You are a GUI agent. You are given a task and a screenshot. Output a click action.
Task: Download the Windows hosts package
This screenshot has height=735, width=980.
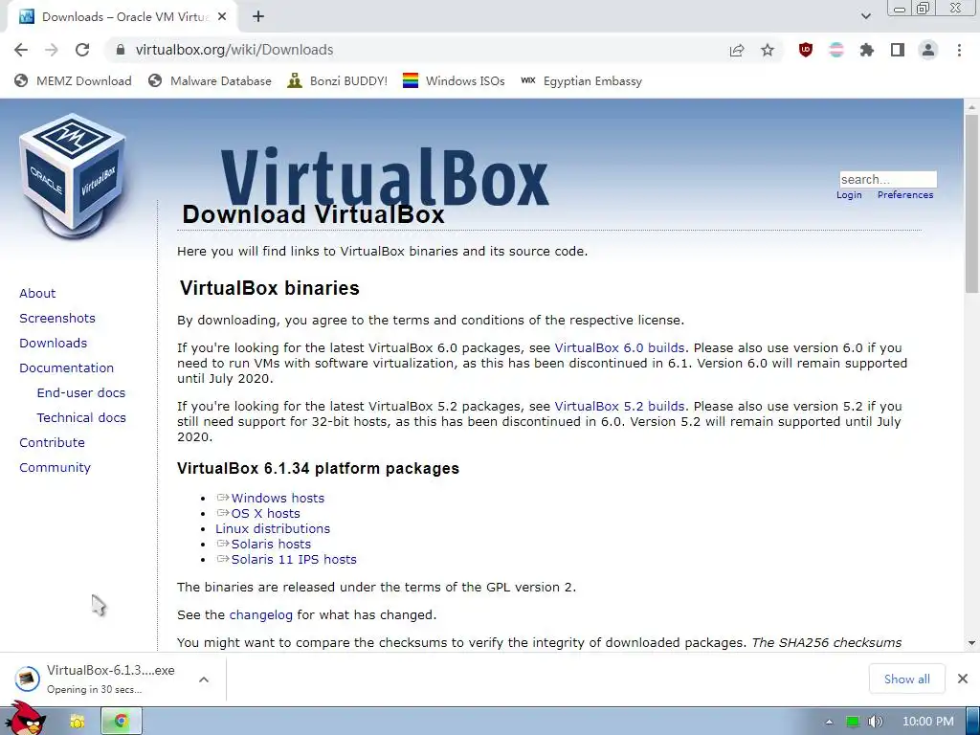click(278, 498)
